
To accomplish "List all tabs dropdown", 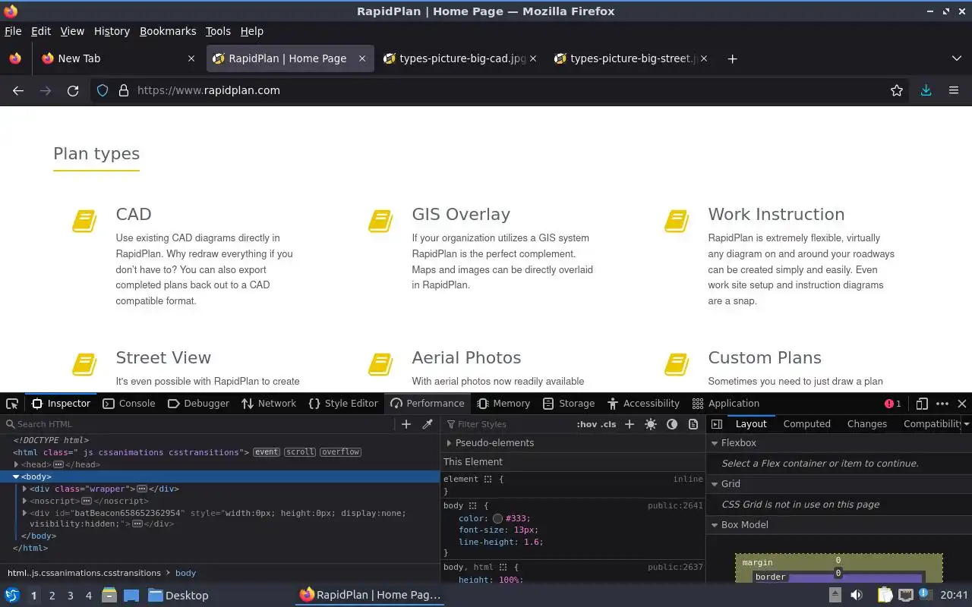I will click(956, 58).
